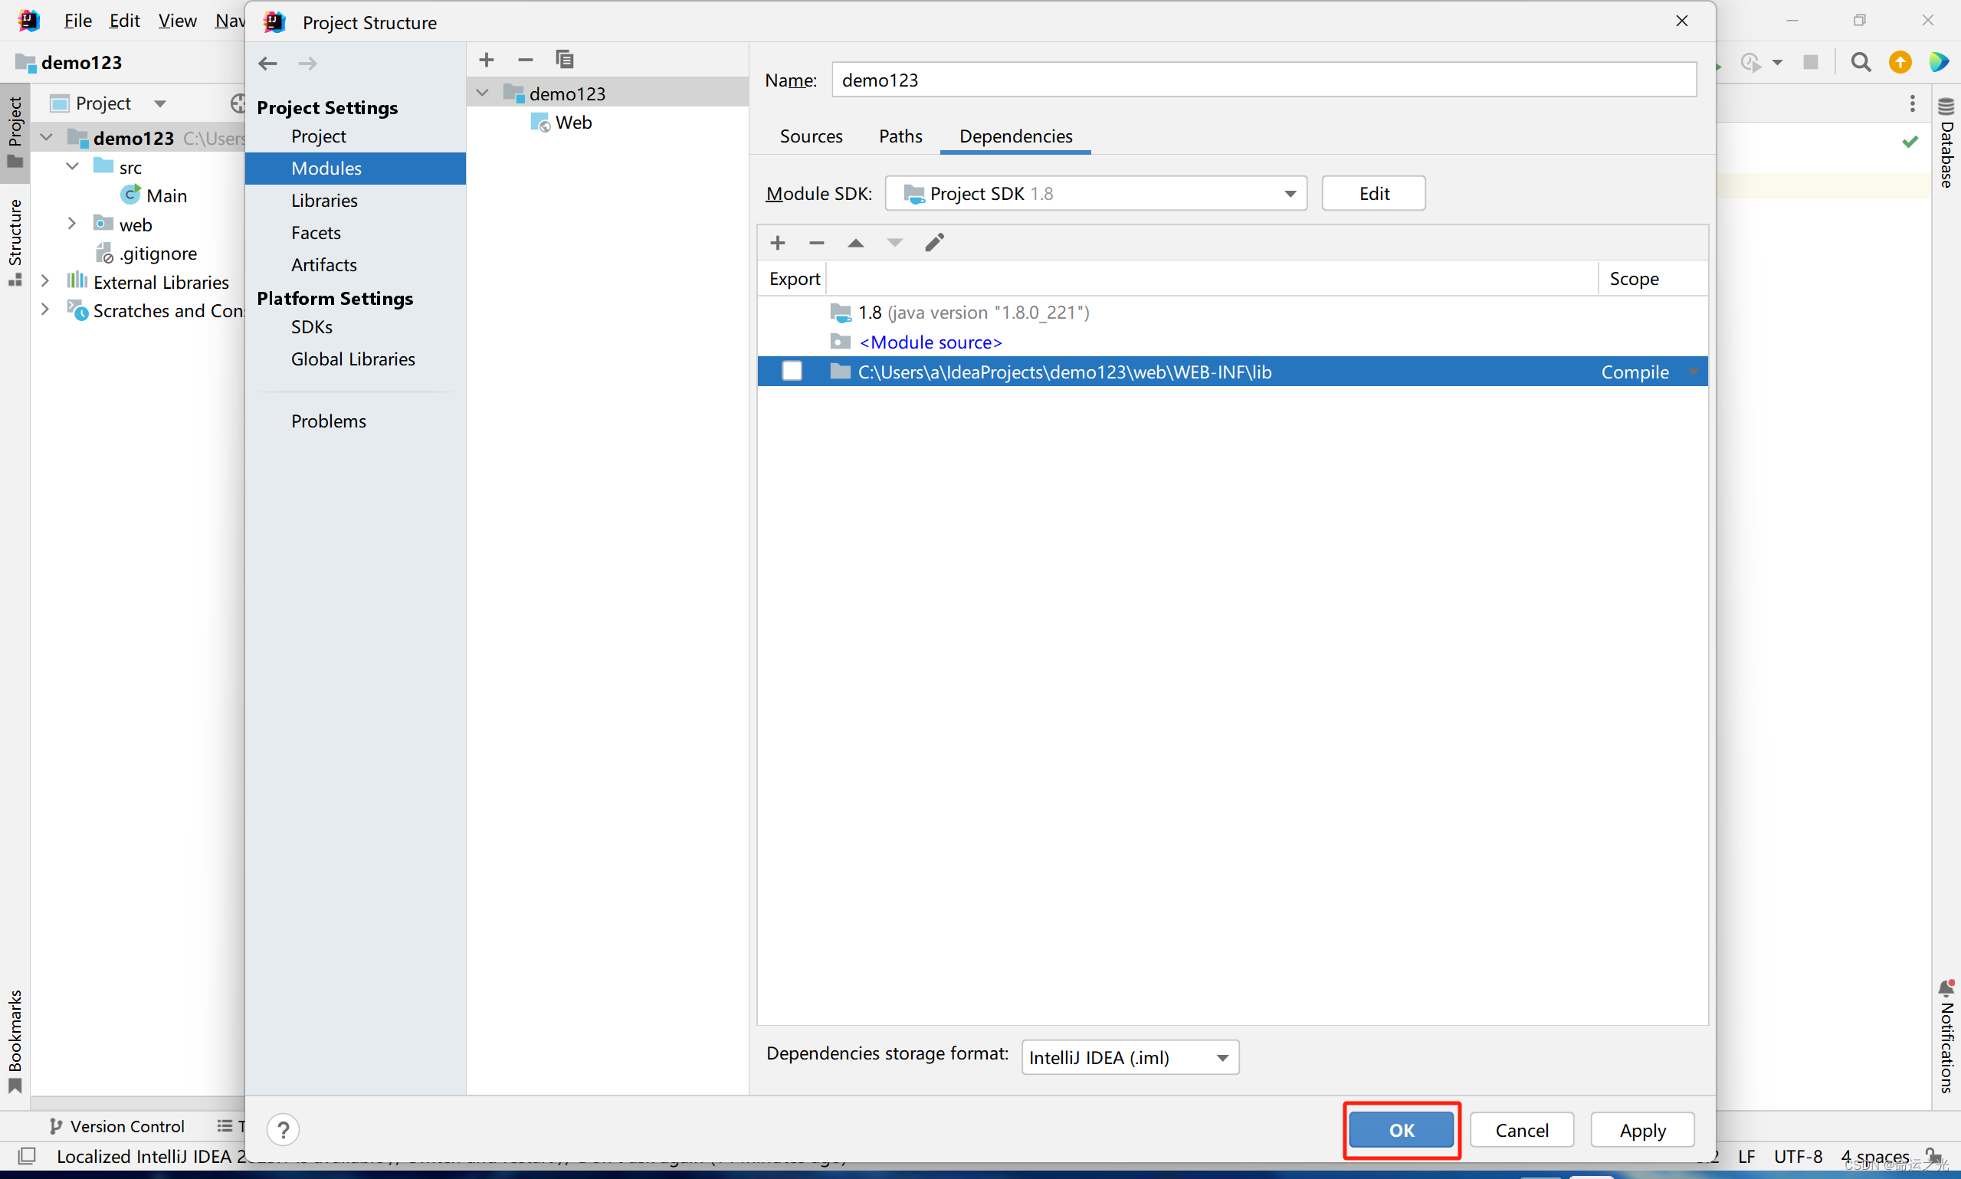1961x1179 pixels.
Task: Switch to the Sources tab
Action: click(812, 134)
